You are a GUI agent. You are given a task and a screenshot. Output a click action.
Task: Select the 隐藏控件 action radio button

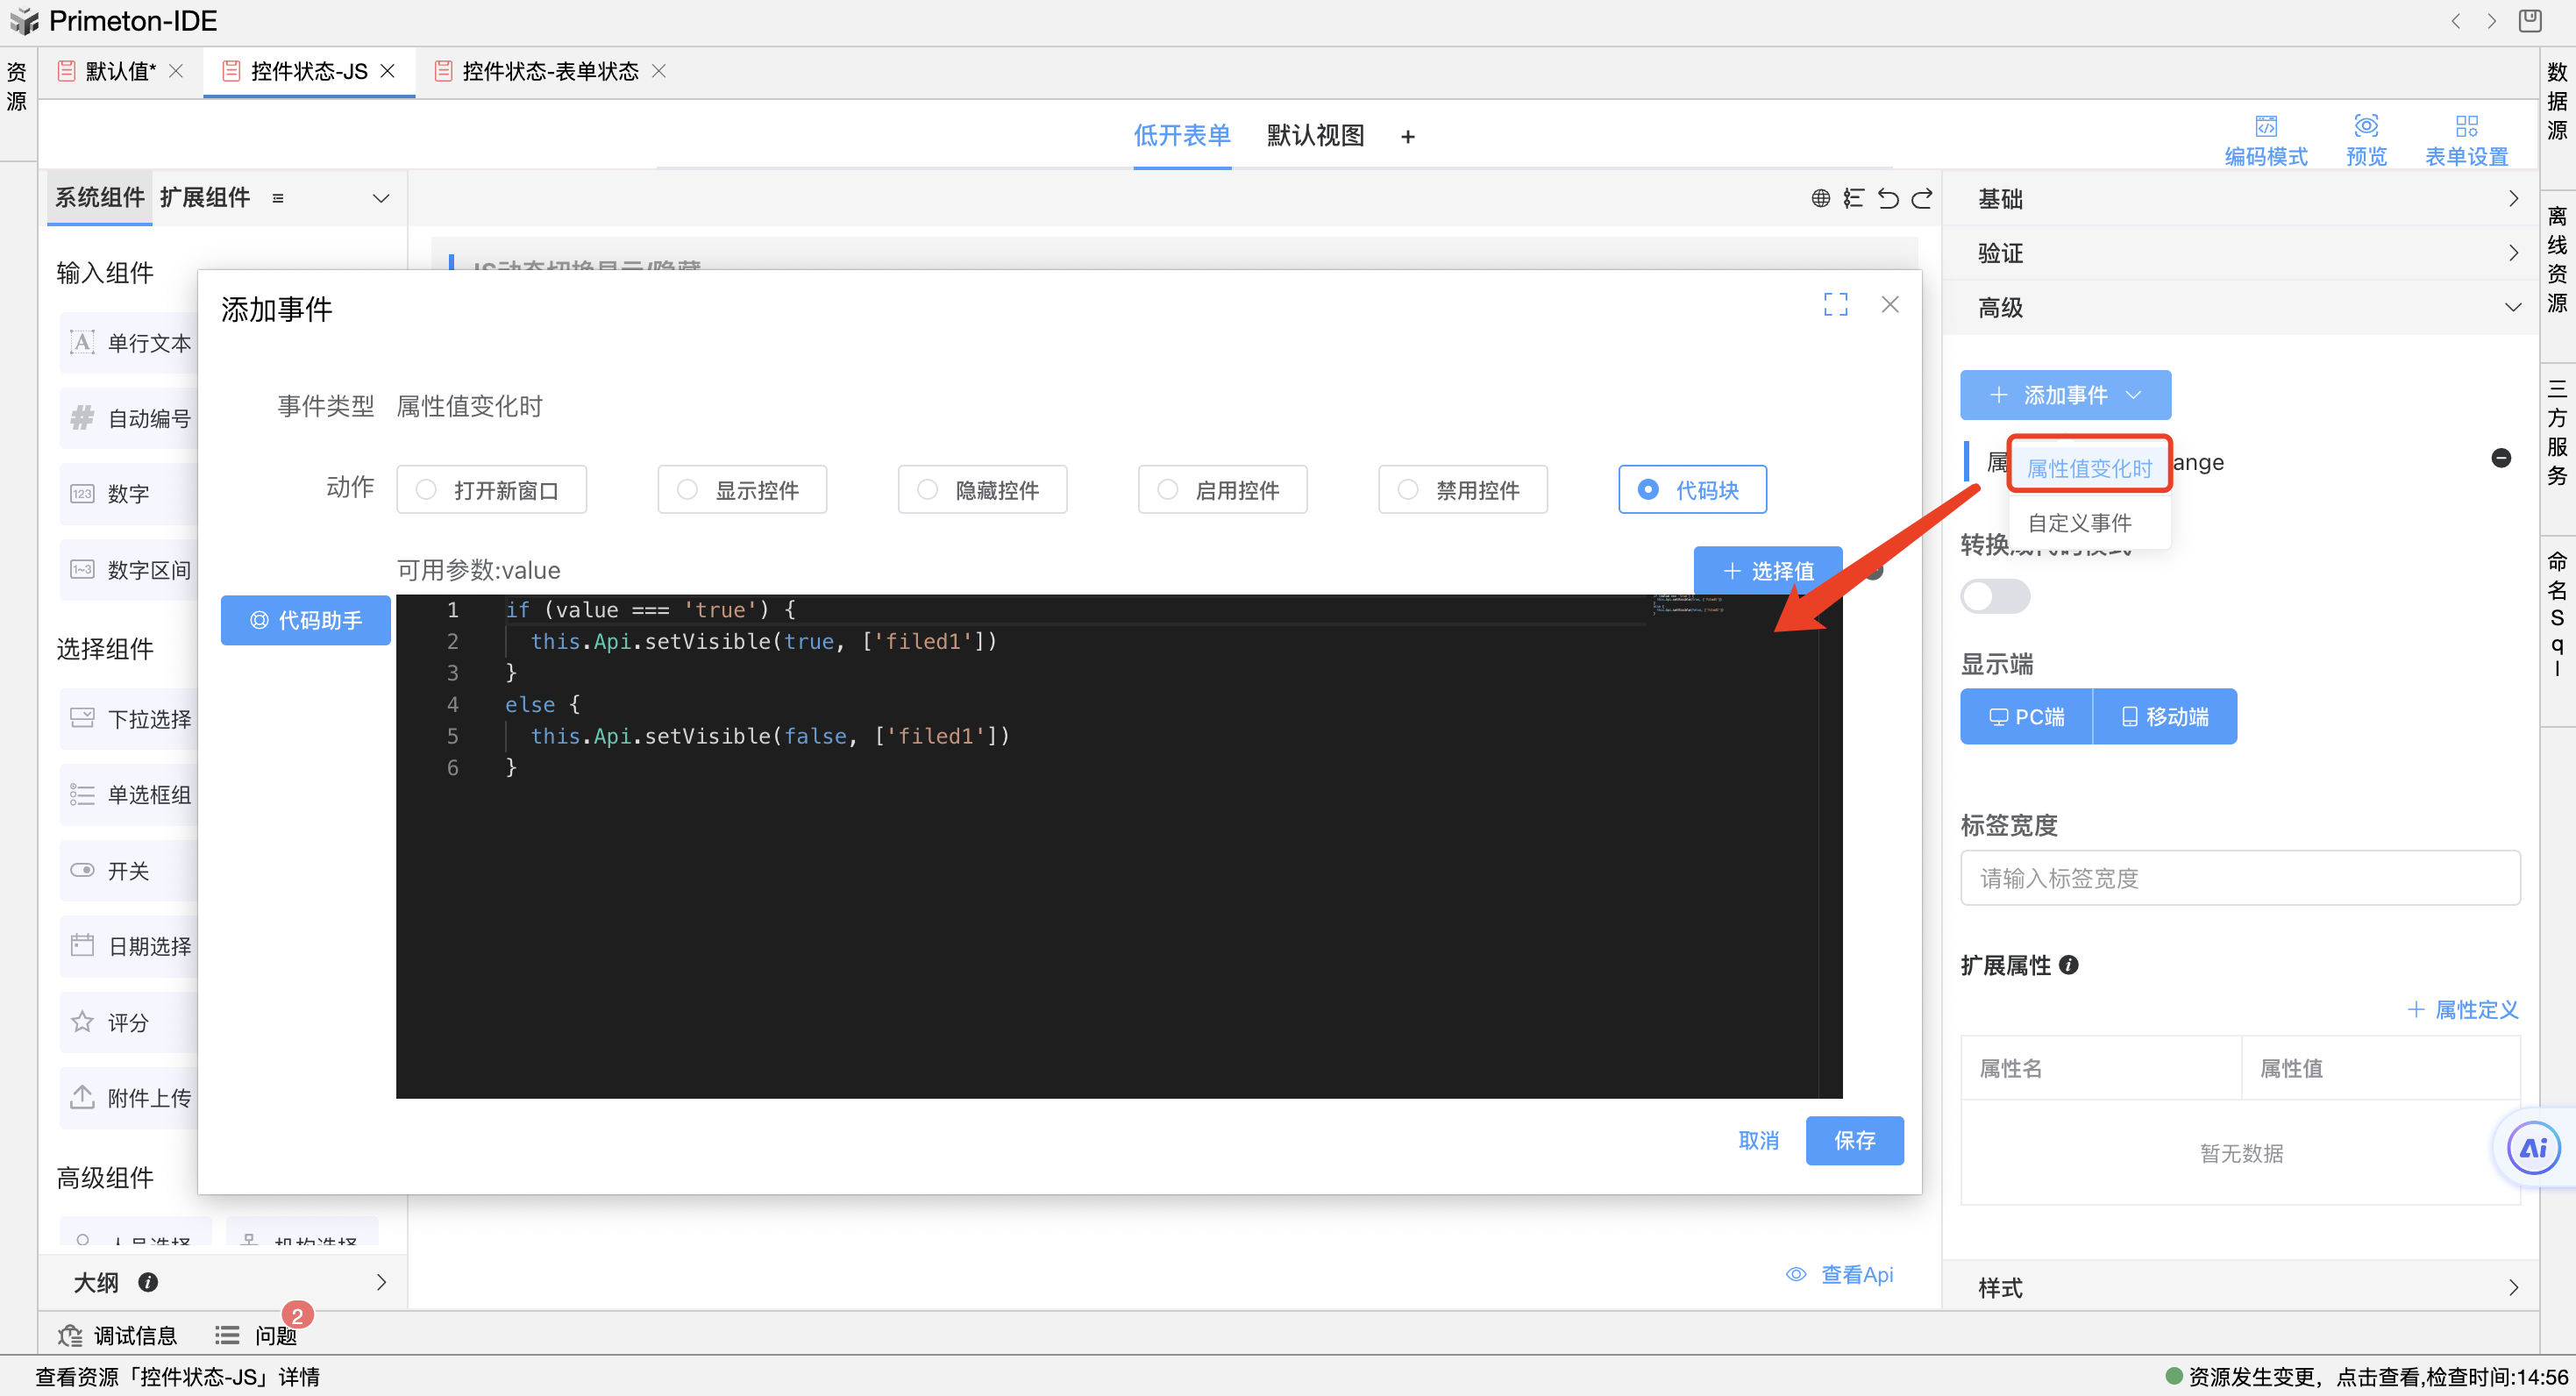coord(928,490)
